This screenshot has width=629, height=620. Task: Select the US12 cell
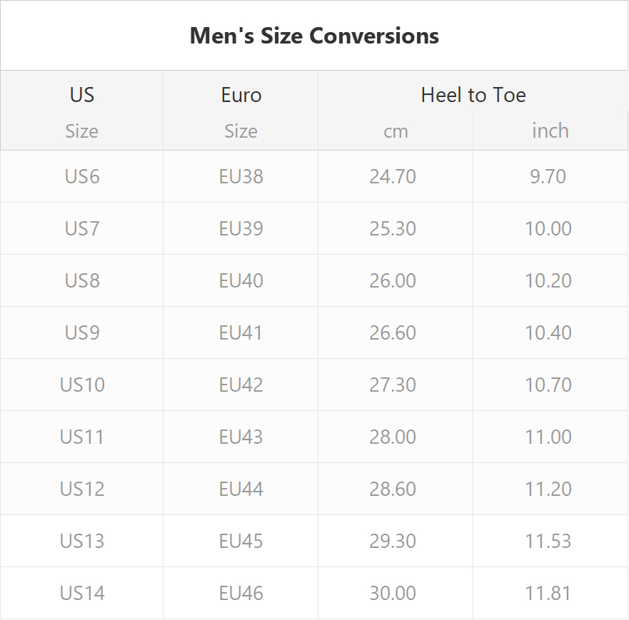coord(82,489)
